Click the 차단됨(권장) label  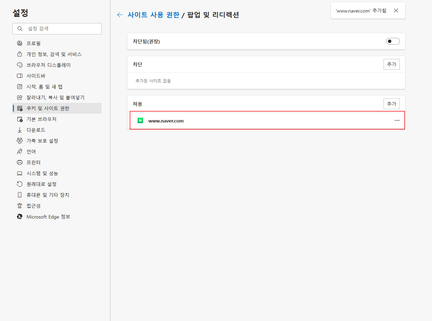click(146, 42)
